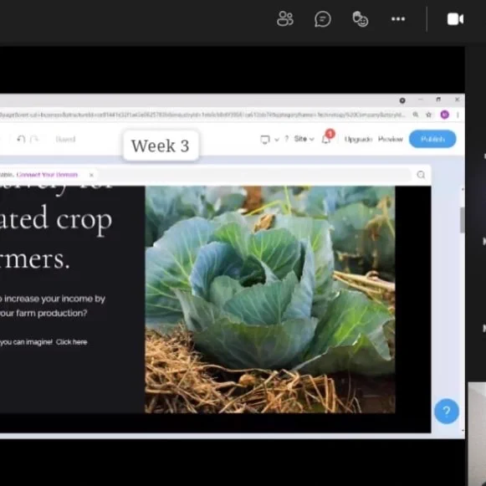Open the Site dropdown menu
Image resolution: width=486 pixels, height=486 pixels.
coord(304,139)
